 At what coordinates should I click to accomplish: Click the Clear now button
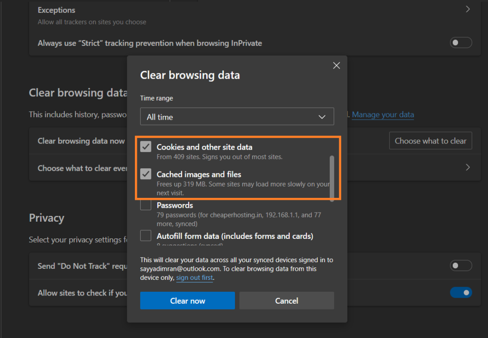tap(187, 301)
